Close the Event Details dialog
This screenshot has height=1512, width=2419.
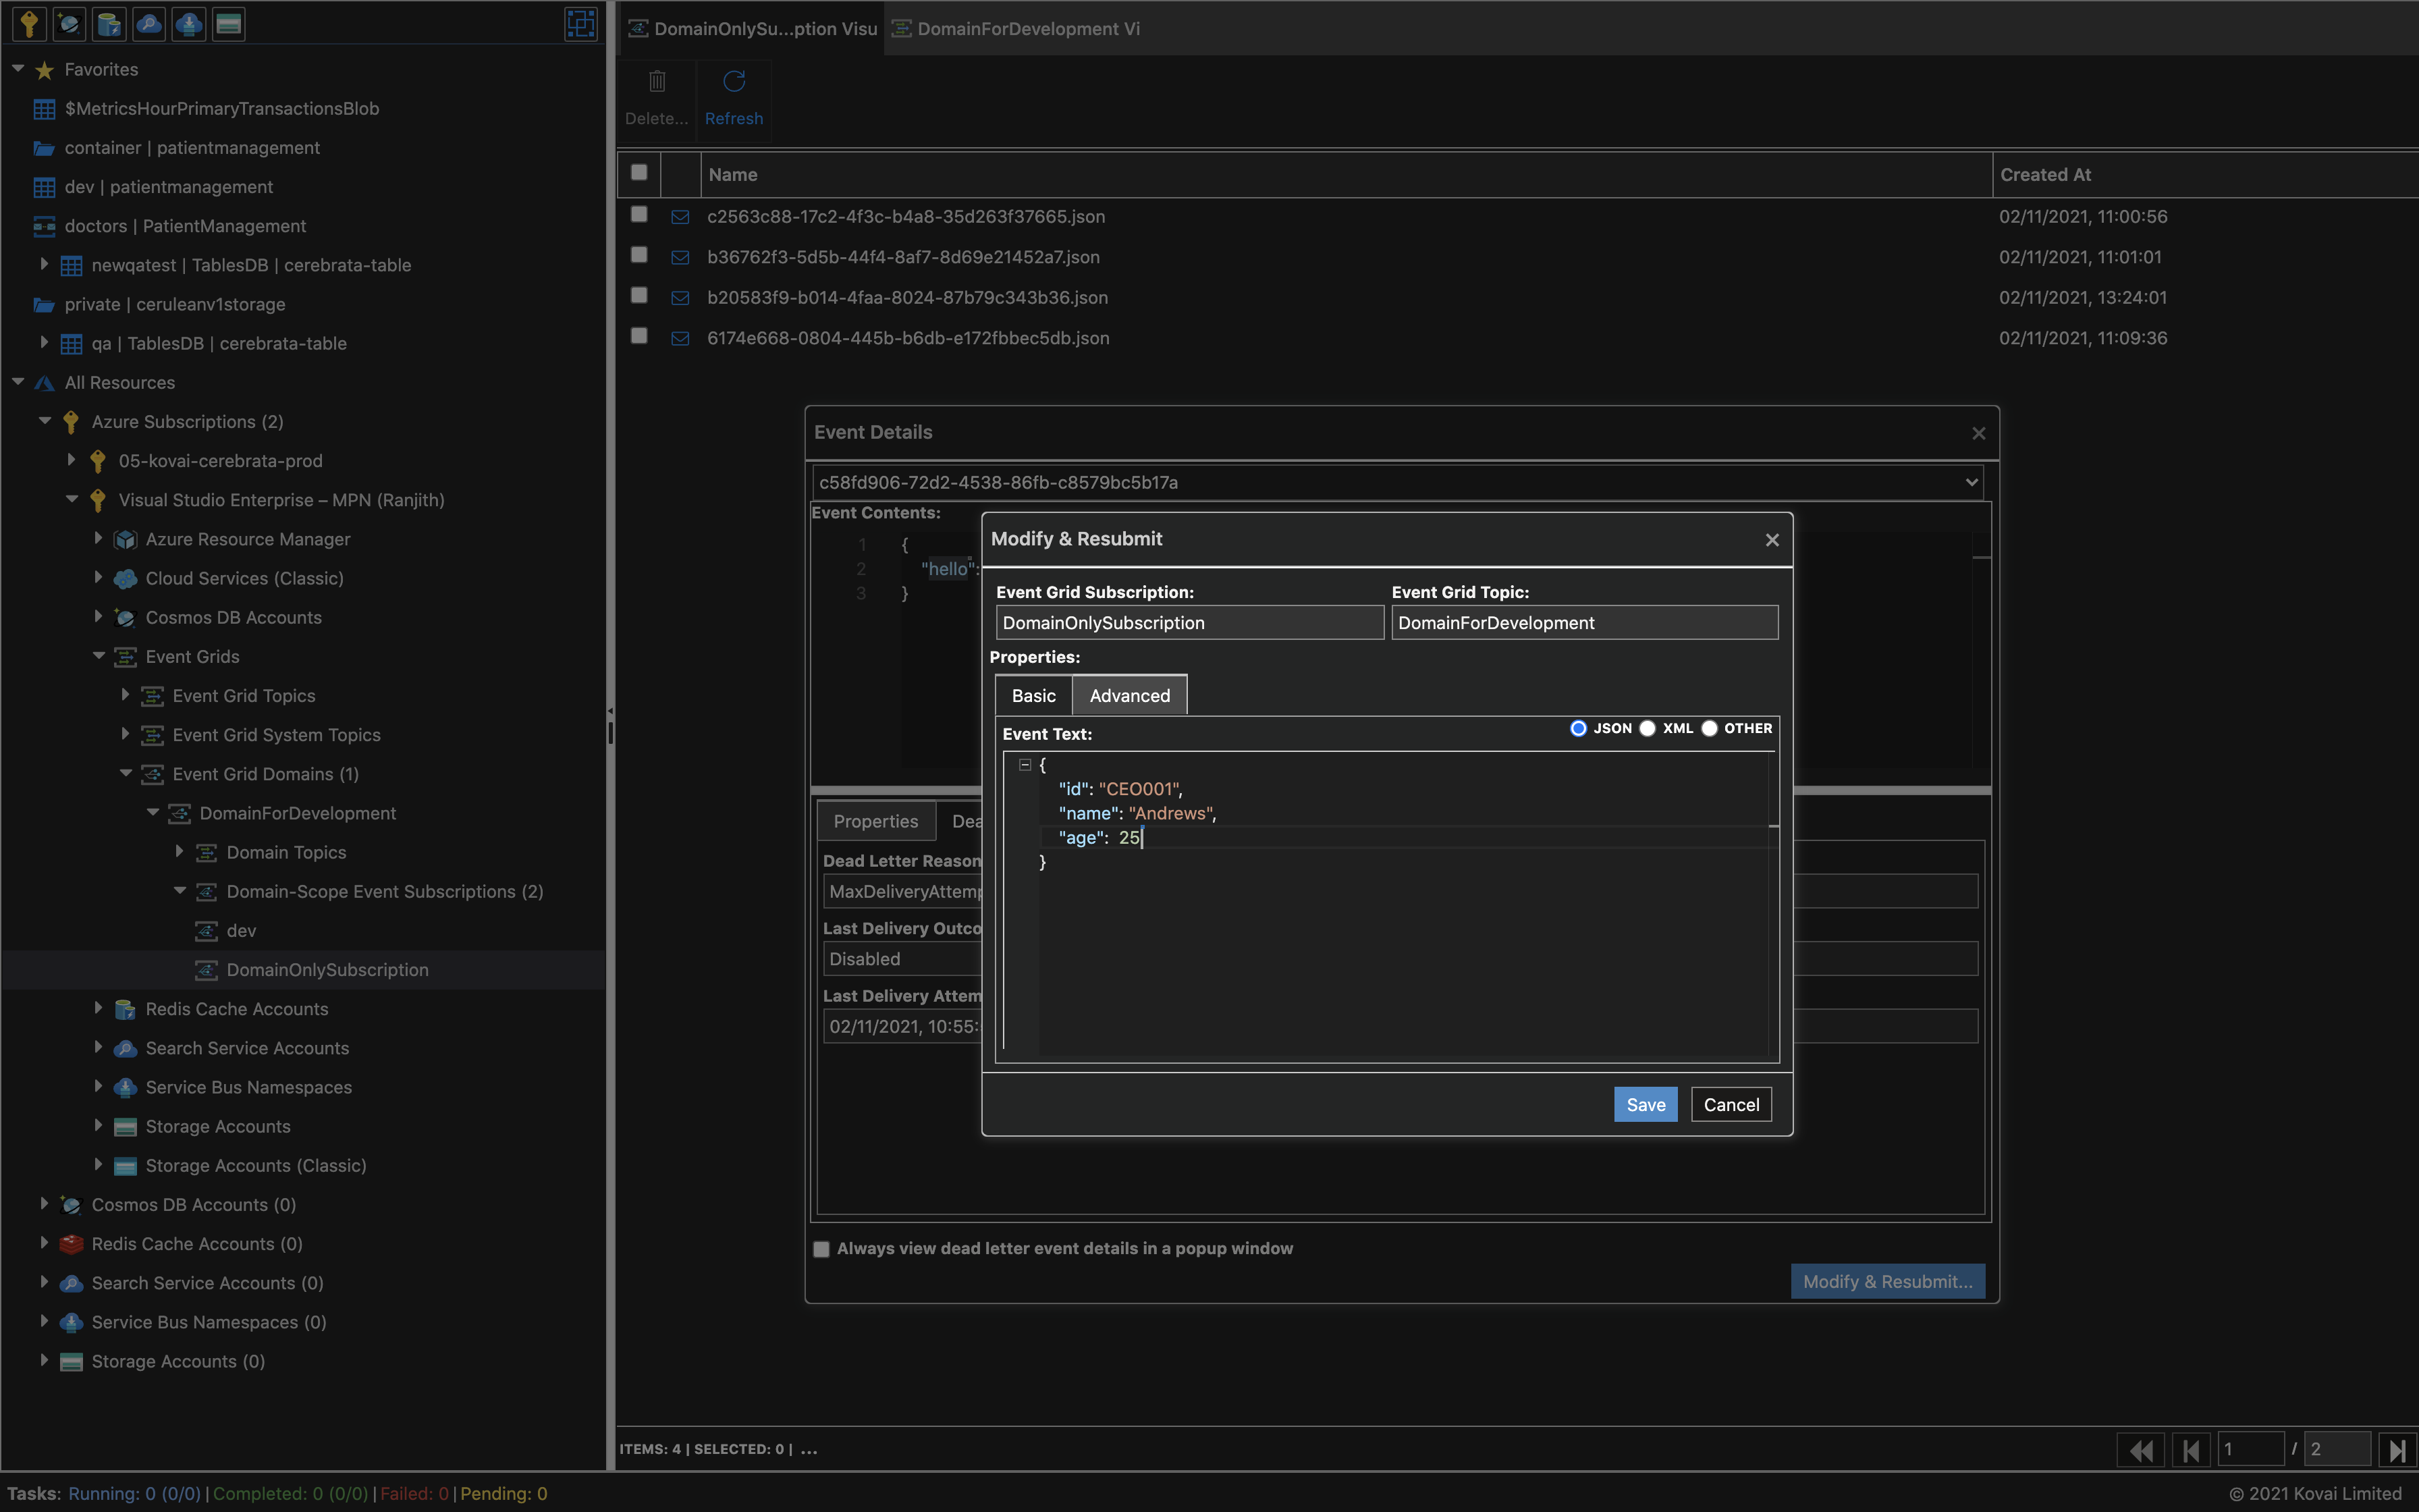pyautogui.click(x=1978, y=433)
